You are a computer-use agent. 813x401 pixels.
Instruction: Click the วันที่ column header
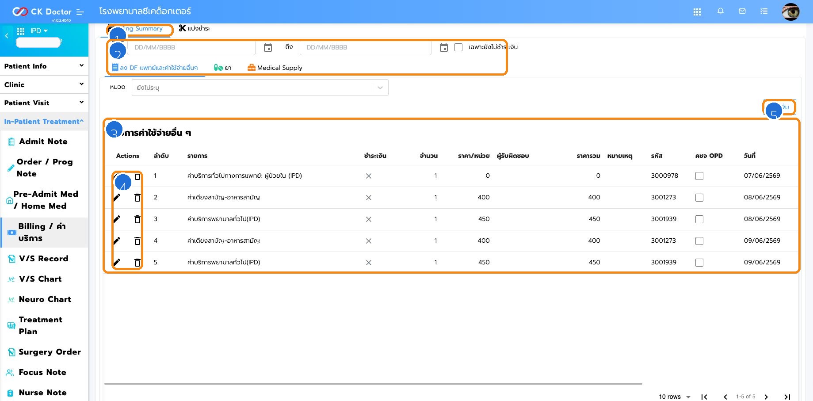[750, 156]
